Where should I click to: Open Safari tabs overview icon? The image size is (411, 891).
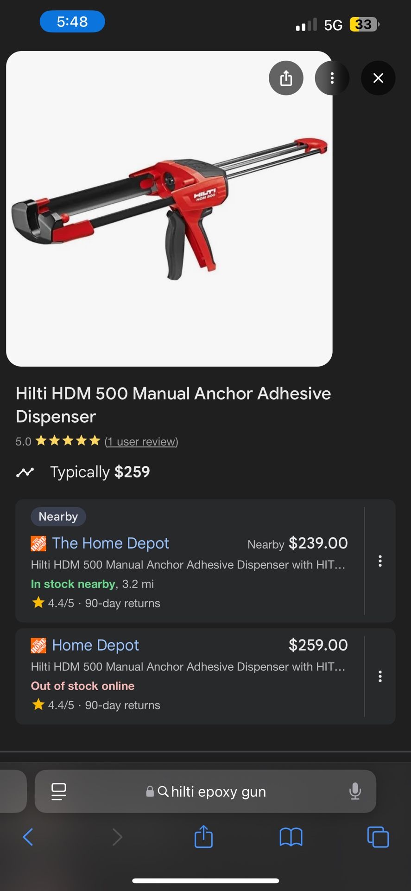coord(378,837)
